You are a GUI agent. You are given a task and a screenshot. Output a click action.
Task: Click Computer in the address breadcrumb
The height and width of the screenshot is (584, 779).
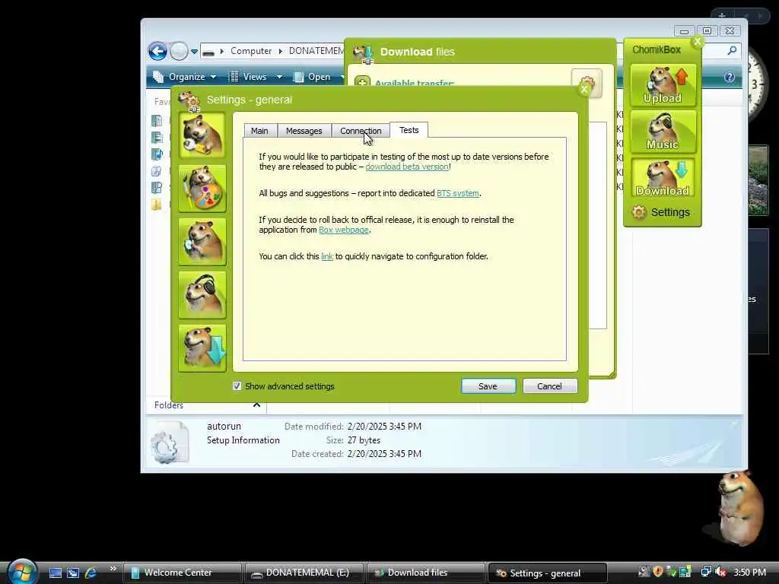coord(251,51)
